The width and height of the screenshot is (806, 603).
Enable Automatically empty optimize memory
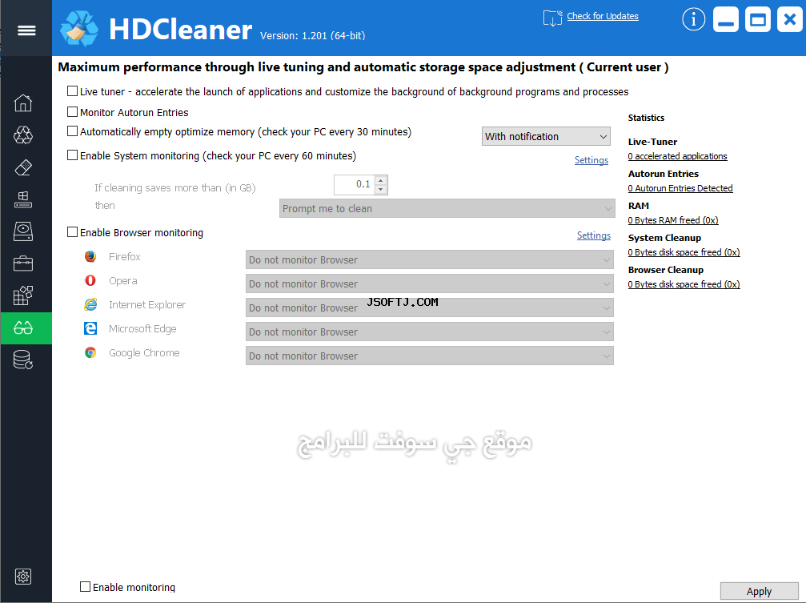pyautogui.click(x=73, y=131)
